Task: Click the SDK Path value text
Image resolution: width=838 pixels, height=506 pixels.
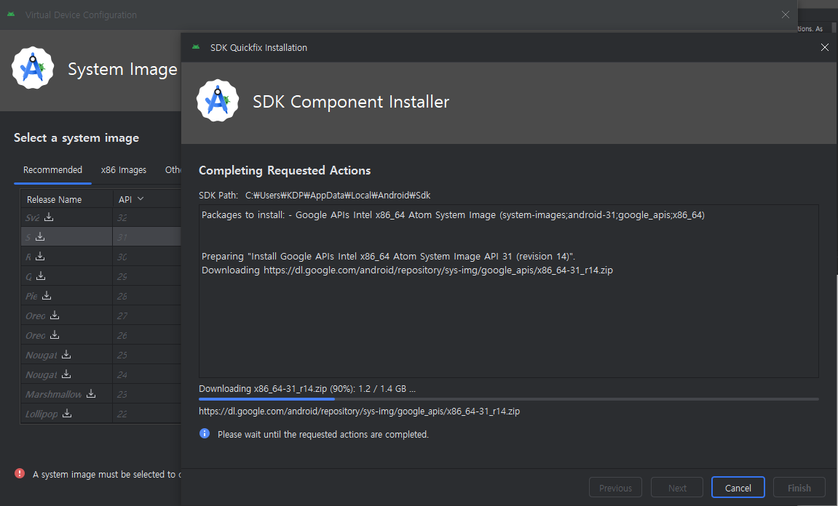Action: click(x=338, y=196)
